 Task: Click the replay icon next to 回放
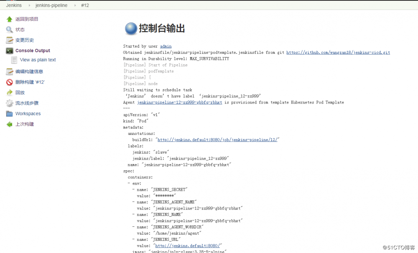(x=10, y=92)
